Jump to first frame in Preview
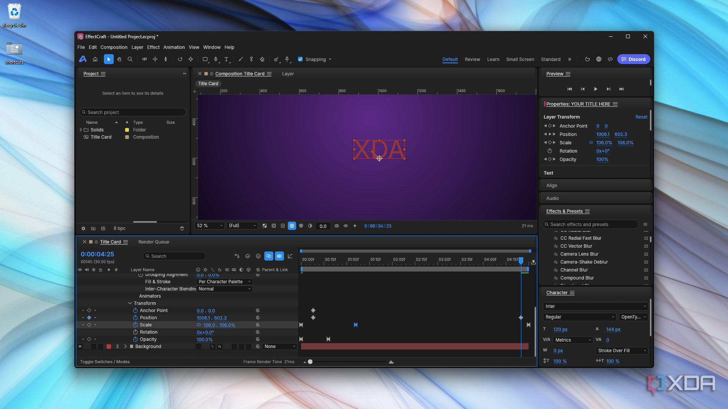This screenshot has width=728, height=409. point(570,89)
